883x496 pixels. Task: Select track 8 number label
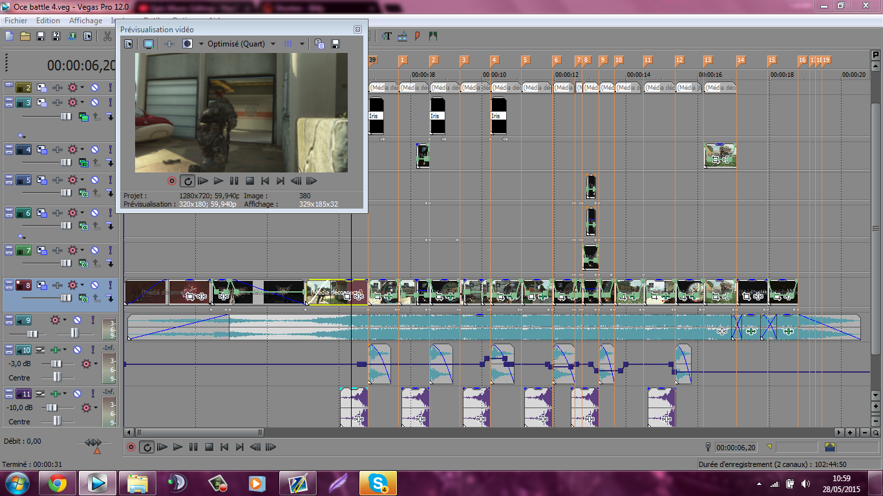click(x=24, y=285)
